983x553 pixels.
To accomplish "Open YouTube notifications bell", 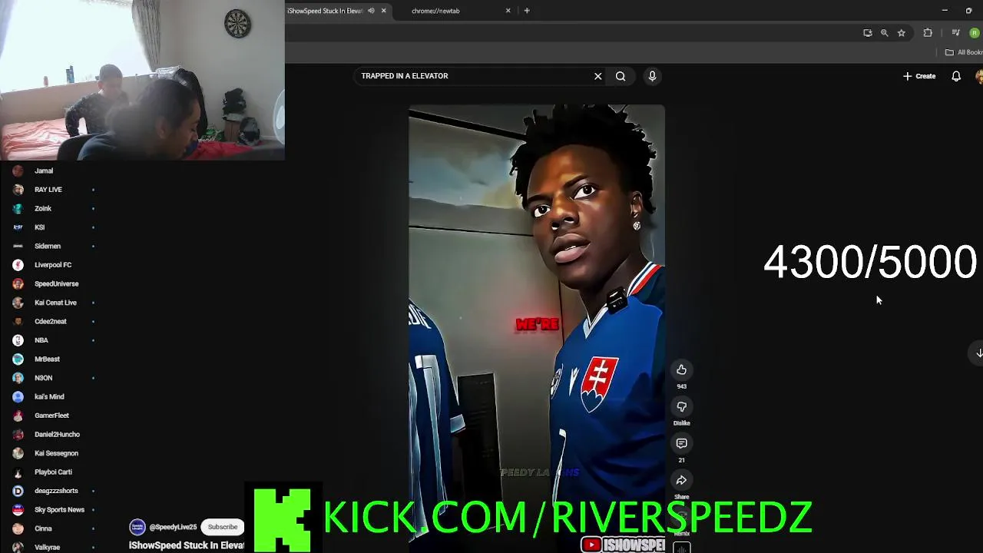I will point(956,76).
